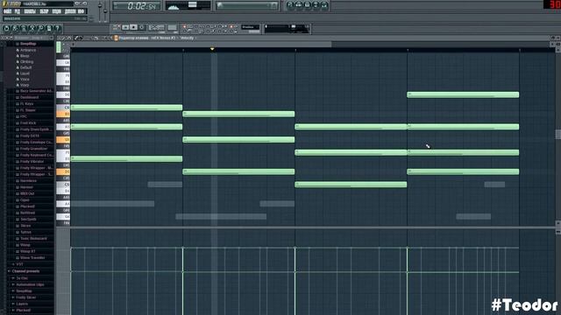The image size is (561, 315).
Task: Click the orange D5 piano key
Action: coord(63,171)
